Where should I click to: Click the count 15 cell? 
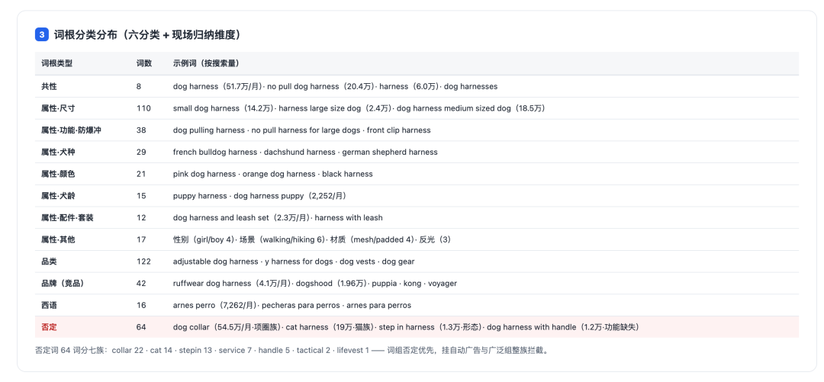(141, 196)
